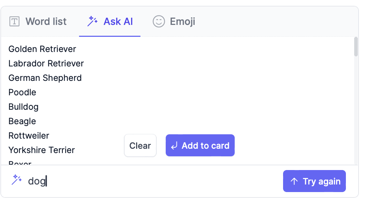Choose Beagle in the AI results

22,121
